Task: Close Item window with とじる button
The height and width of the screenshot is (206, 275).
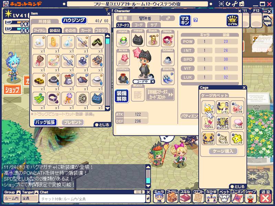Action: (102, 125)
